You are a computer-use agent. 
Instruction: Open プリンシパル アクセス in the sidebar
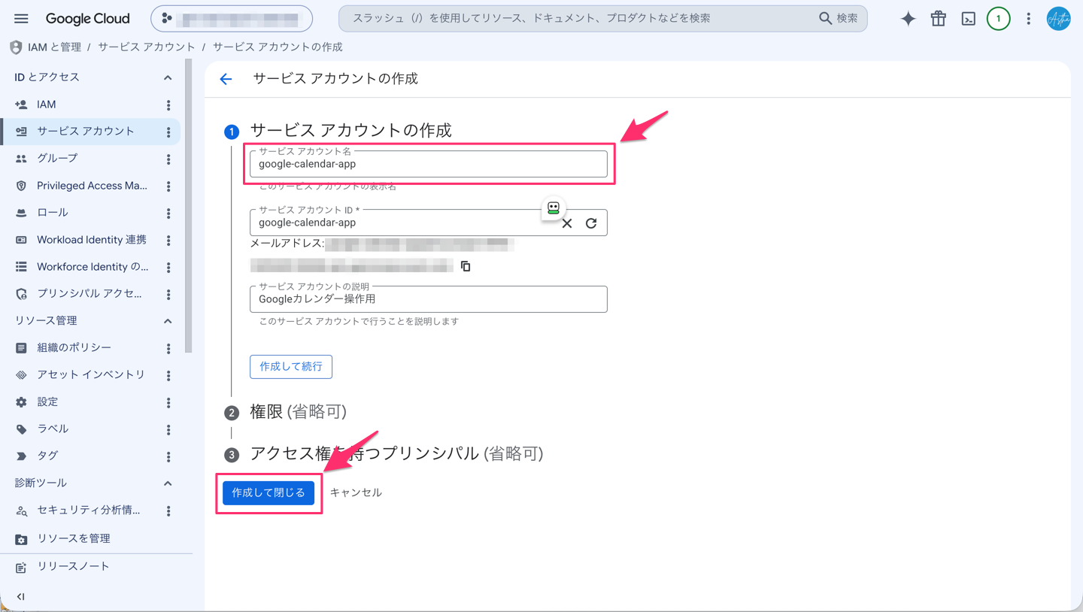tap(90, 294)
